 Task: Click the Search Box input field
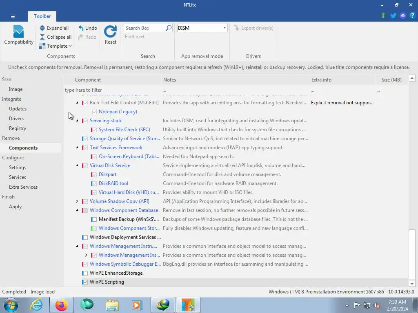145,28
